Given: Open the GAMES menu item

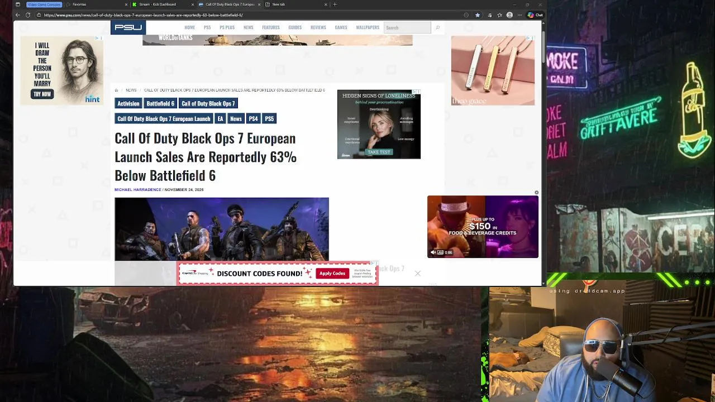Looking at the screenshot, I should [x=341, y=27].
